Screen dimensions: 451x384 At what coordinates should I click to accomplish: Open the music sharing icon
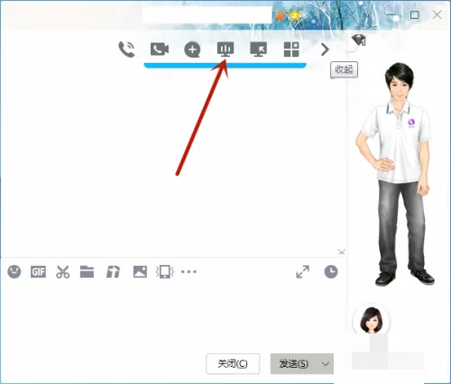(113, 272)
